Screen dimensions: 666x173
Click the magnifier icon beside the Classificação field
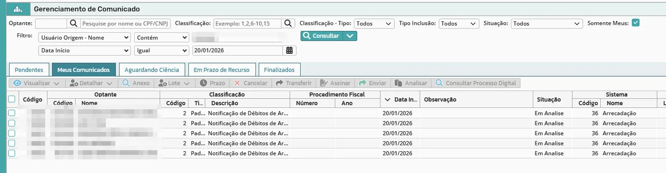coord(288,23)
